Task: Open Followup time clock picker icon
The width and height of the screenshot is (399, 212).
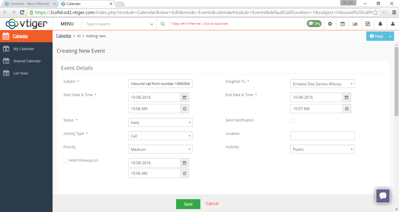Action: (x=185, y=173)
